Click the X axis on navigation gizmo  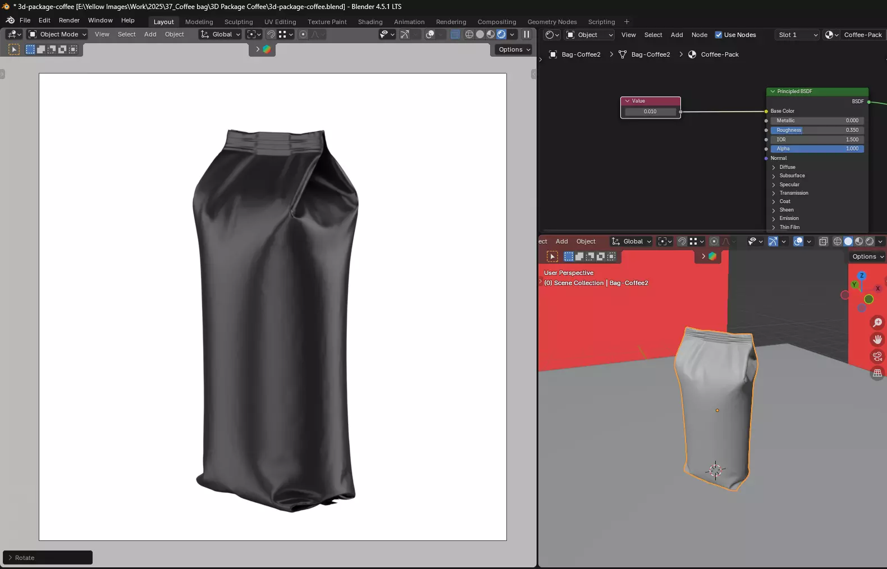(878, 288)
